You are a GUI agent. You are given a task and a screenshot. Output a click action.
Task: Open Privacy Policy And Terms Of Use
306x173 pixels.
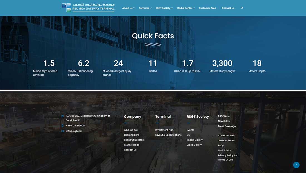point(228,157)
